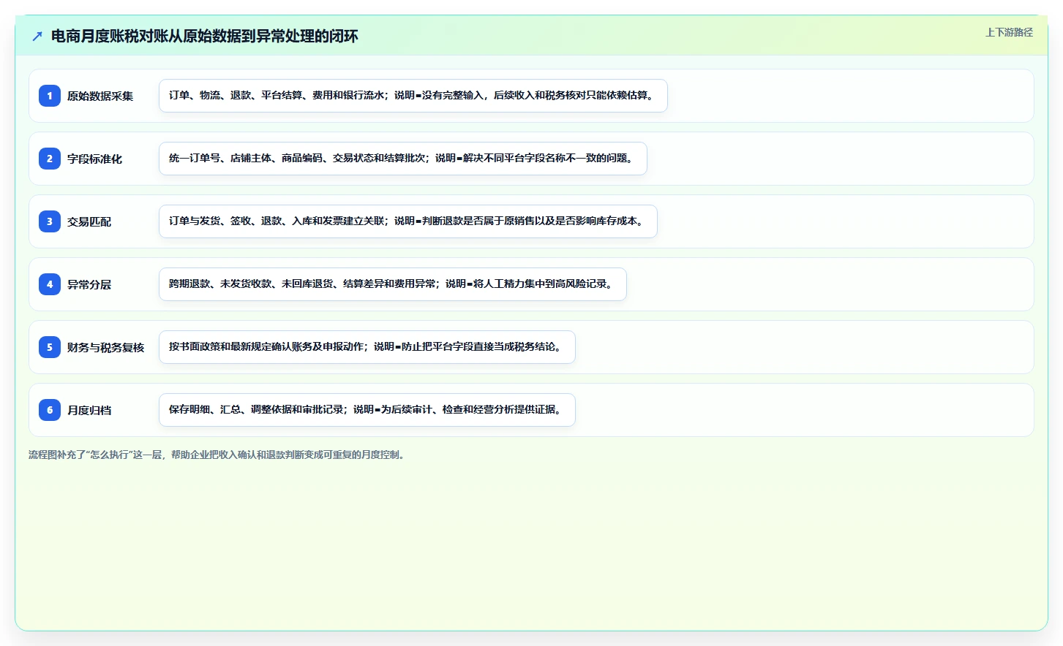Open the description box starting 订单、物流、退款
Screen dimensions: 1063x646
pos(413,96)
